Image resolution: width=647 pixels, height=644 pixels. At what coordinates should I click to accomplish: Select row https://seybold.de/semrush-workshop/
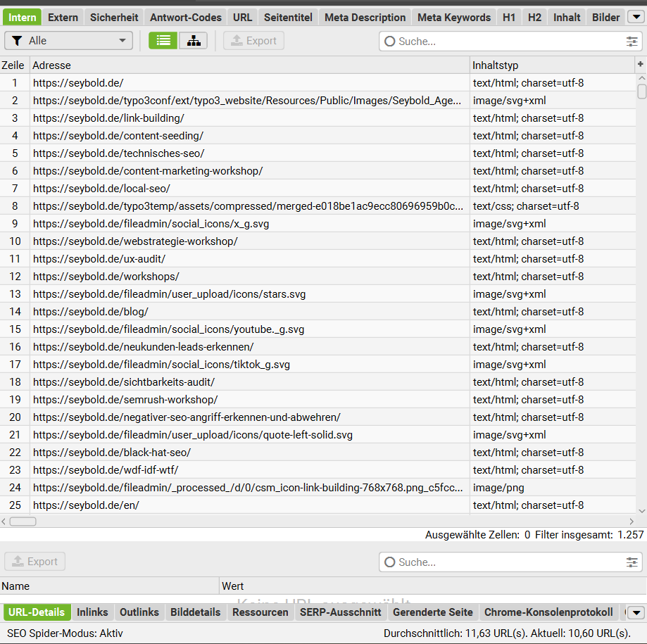point(318,400)
